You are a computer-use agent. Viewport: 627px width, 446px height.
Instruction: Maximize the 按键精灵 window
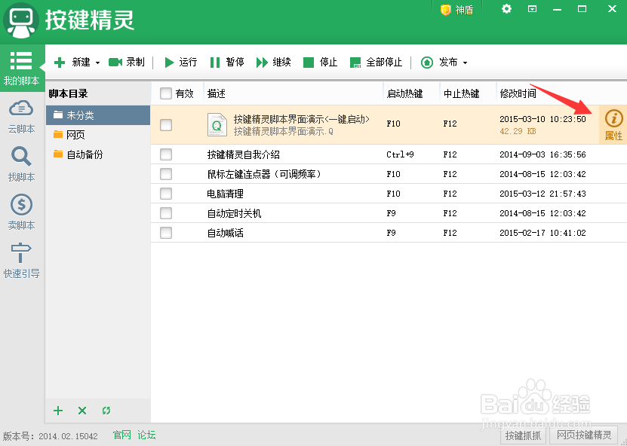[x=582, y=9]
